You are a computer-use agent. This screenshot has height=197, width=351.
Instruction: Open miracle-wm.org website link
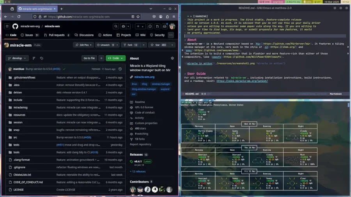click(x=144, y=77)
